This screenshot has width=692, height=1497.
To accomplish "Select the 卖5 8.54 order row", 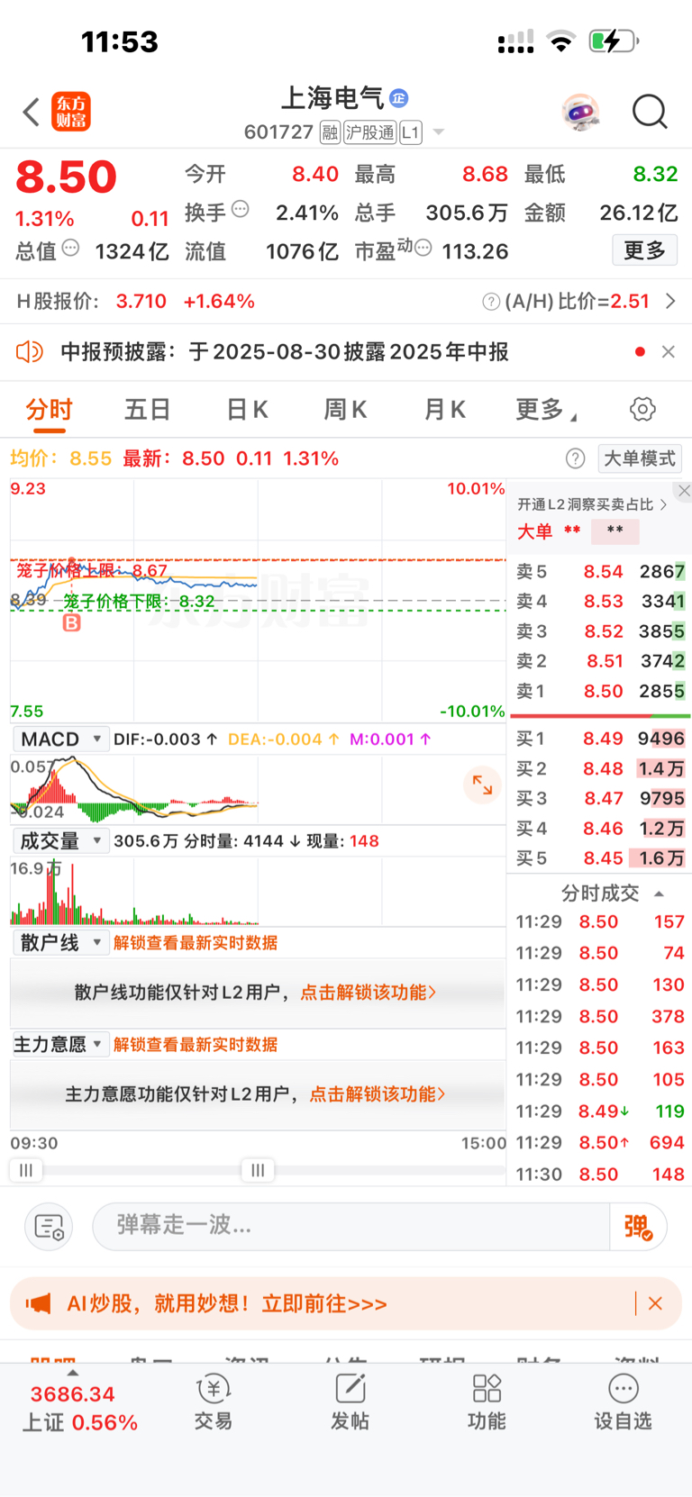I will pos(600,572).
